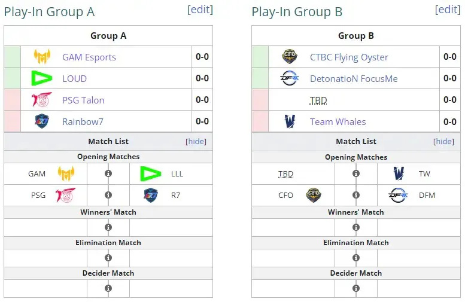Viewport: 465px width, 302px height.
Task: Open info icon for Group A Decider Match
Action: click(108, 288)
